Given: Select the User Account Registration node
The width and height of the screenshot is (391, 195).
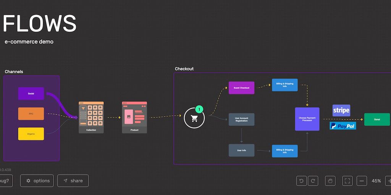Looking at the screenshot, I should coord(242,119).
